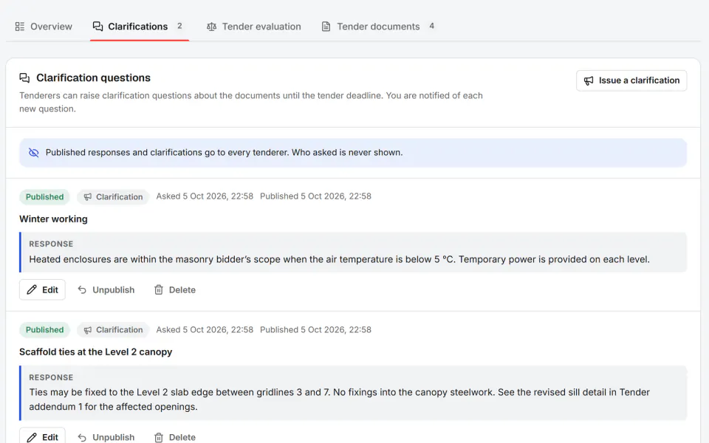Edit the Winter working clarification
Image resolution: width=709 pixels, height=443 pixels.
[x=42, y=289]
